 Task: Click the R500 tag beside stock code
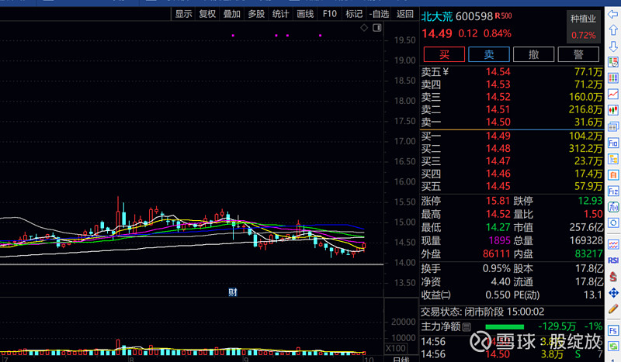click(x=503, y=16)
